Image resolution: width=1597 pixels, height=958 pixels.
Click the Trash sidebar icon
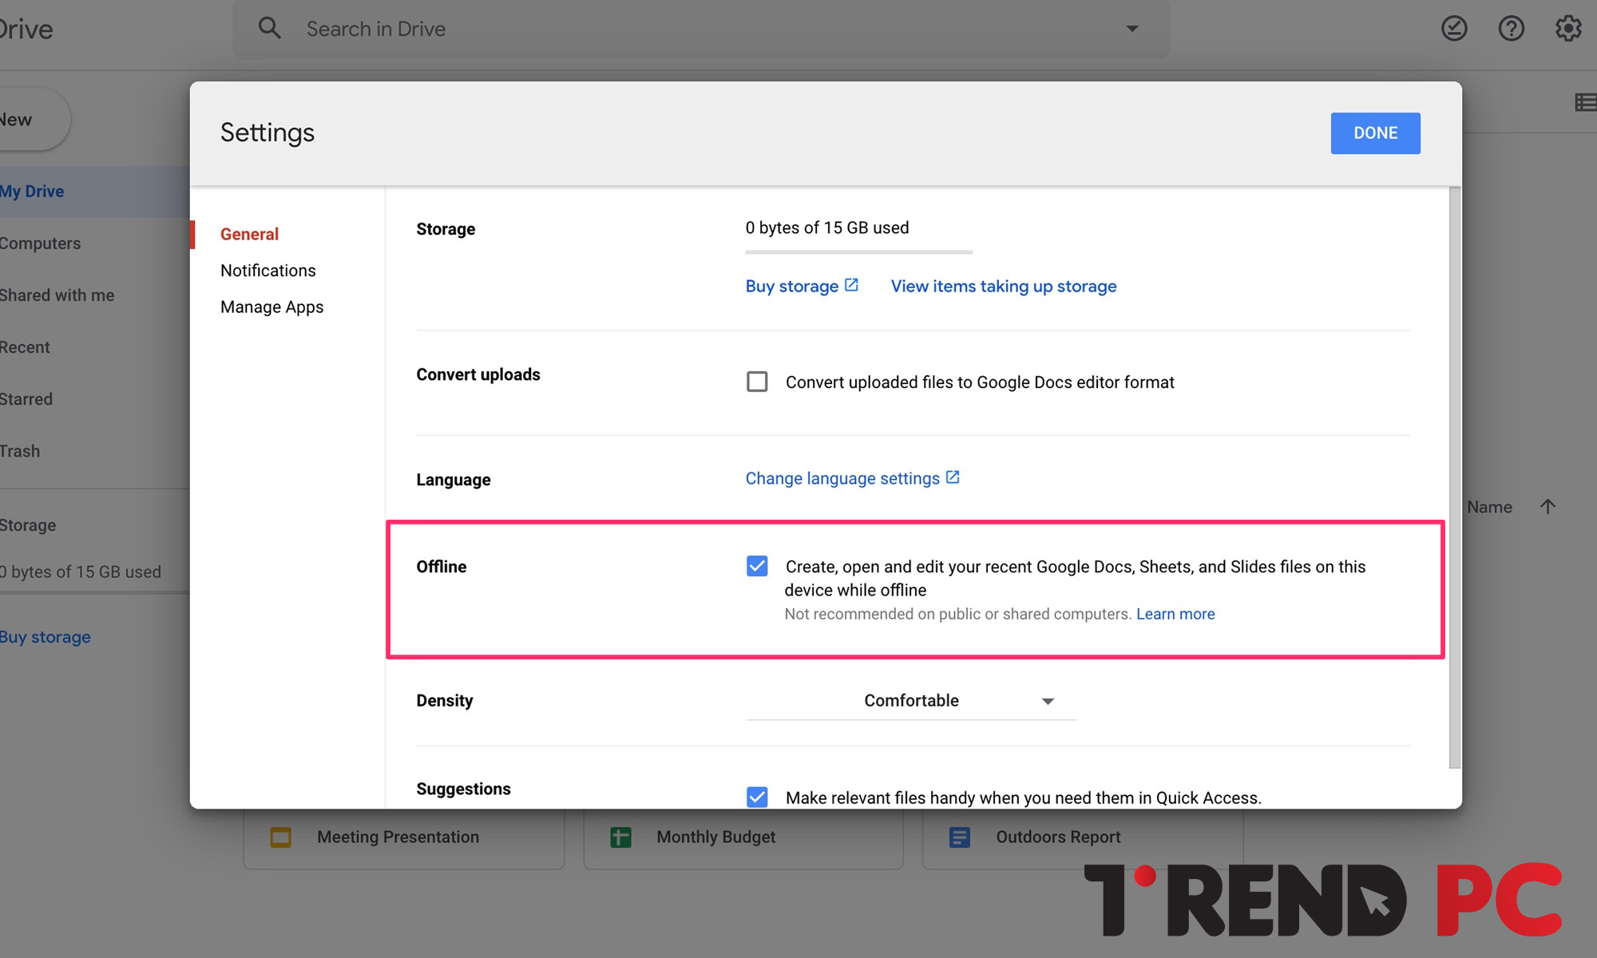19,450
